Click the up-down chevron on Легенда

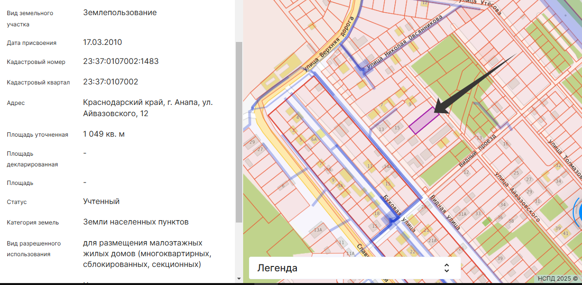446,268
